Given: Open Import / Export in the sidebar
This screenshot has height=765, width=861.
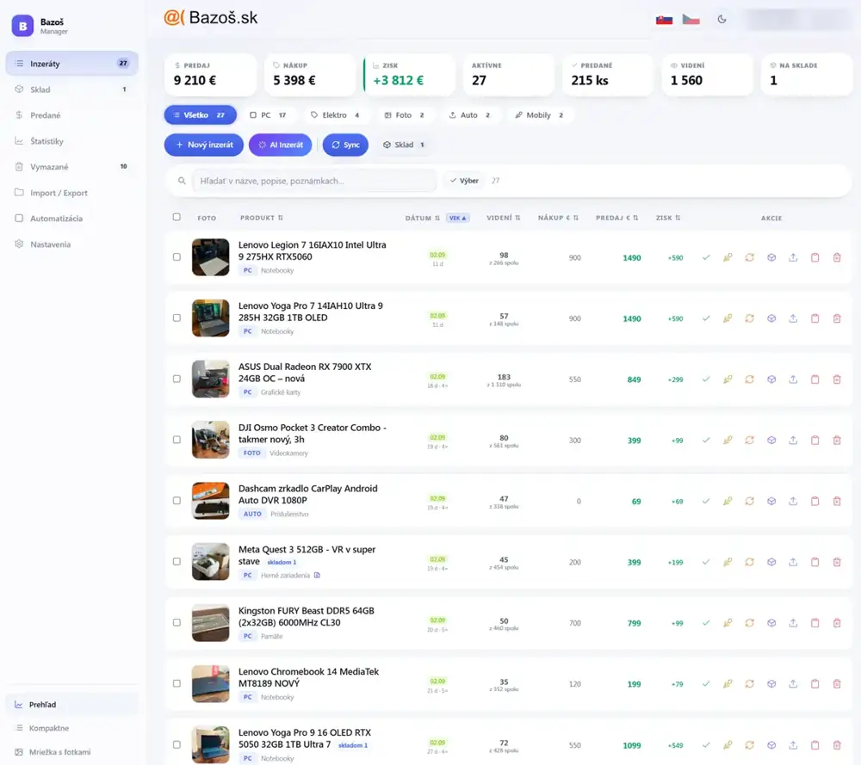Looking at the screenshot, I should tap(72, 193).
